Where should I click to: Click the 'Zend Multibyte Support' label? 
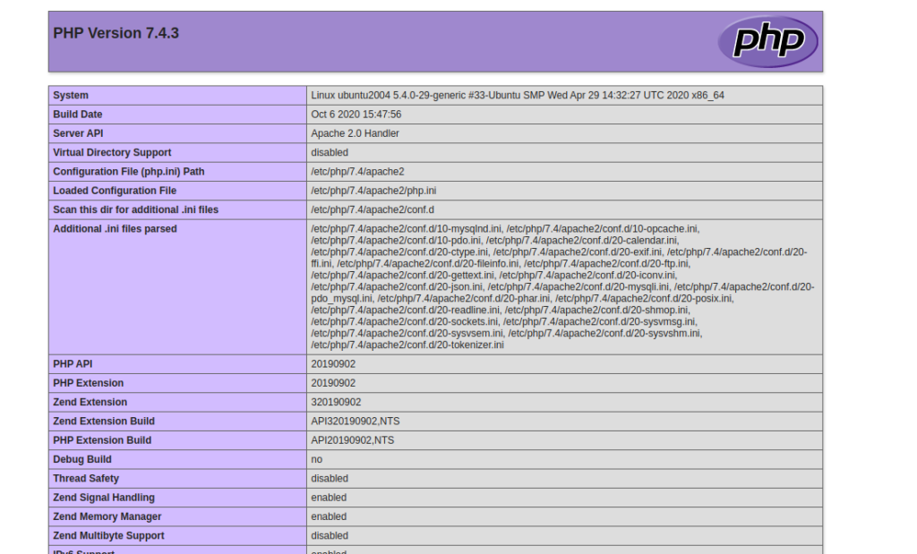click(x=108, y=536)
